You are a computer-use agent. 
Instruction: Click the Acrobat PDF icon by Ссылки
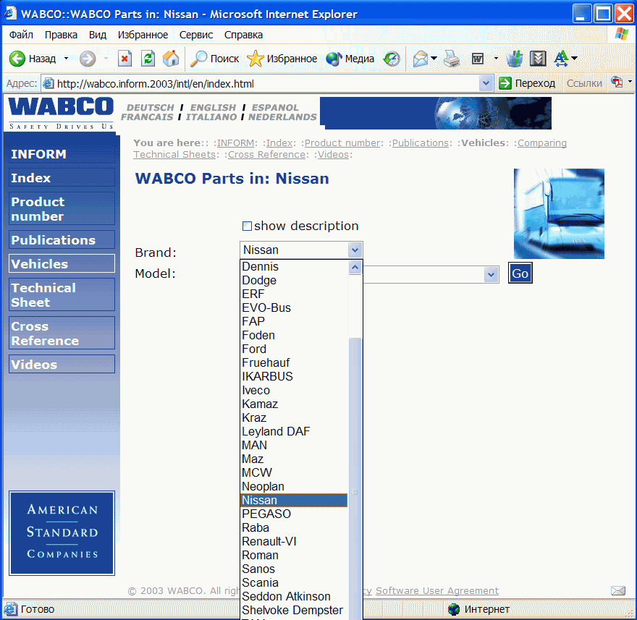point(617,82)
